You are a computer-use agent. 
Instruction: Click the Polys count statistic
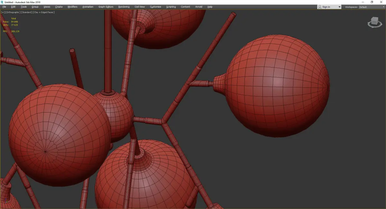pyautogui.click(x=10, y=22)
